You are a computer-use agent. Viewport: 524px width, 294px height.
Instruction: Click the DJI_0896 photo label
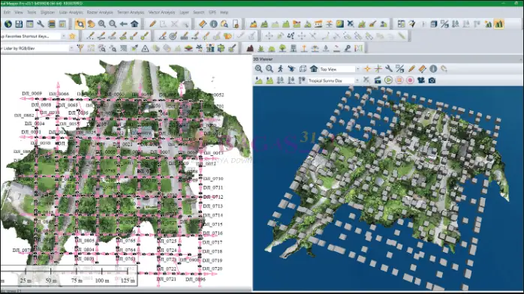[x=195, y=279]
